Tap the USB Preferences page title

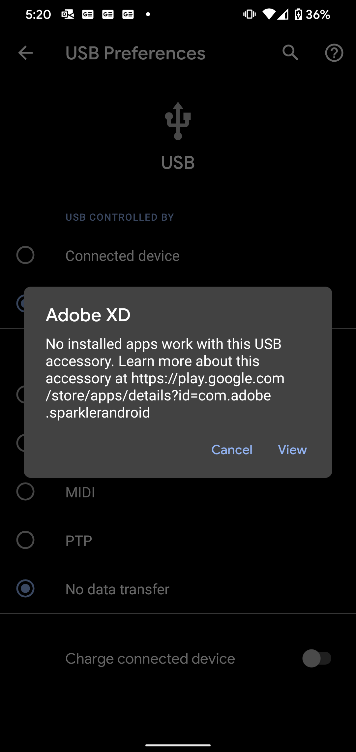point(135,53)
